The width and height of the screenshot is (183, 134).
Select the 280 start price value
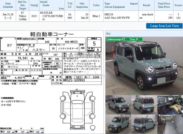(170, 18)
